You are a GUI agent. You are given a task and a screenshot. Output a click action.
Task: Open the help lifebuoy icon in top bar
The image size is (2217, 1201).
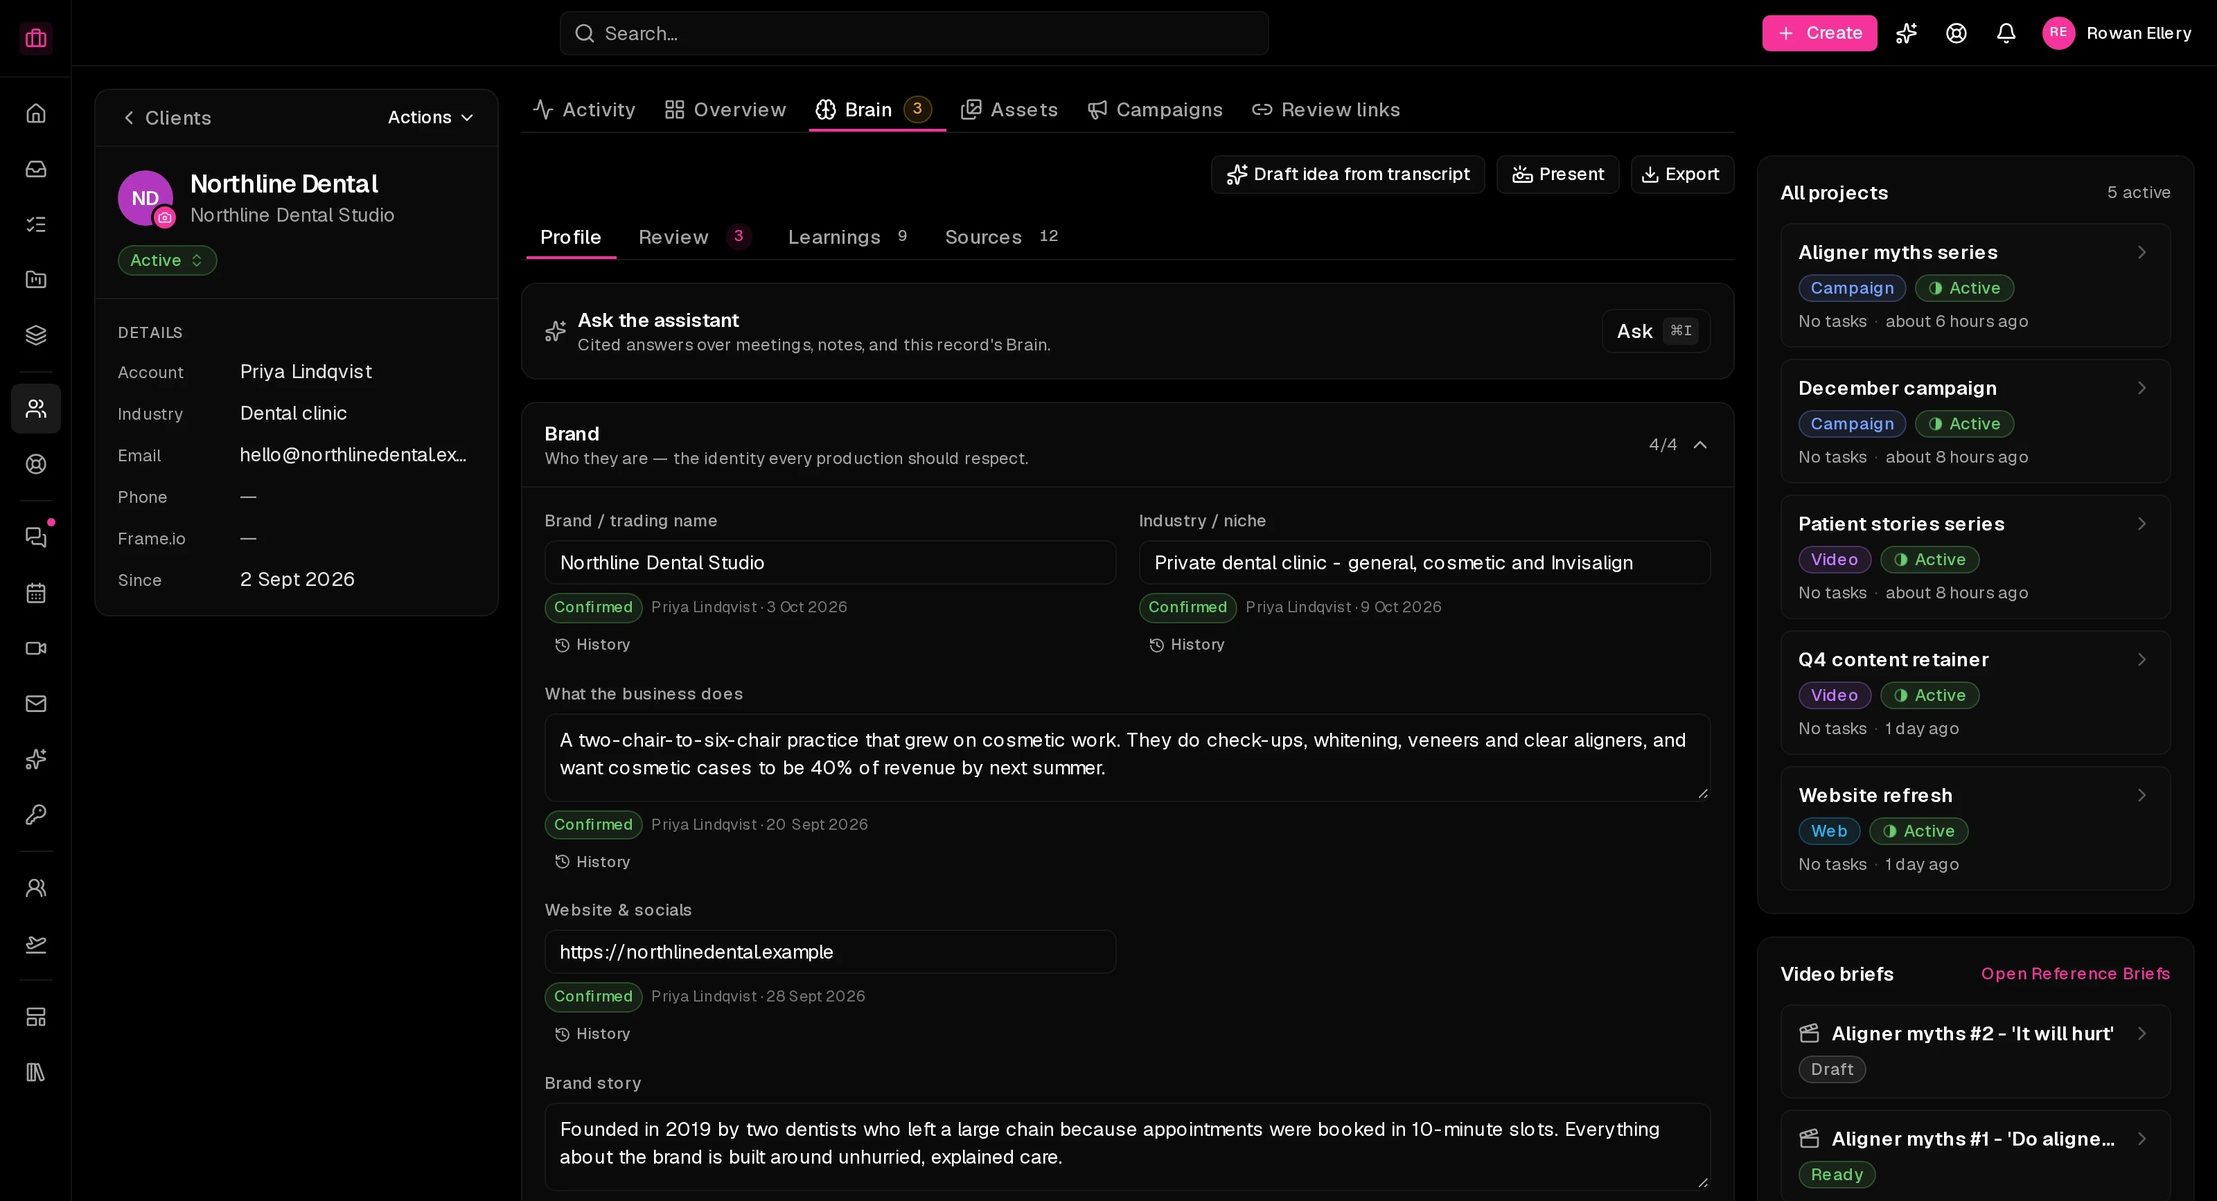(x=1957, y=33)
